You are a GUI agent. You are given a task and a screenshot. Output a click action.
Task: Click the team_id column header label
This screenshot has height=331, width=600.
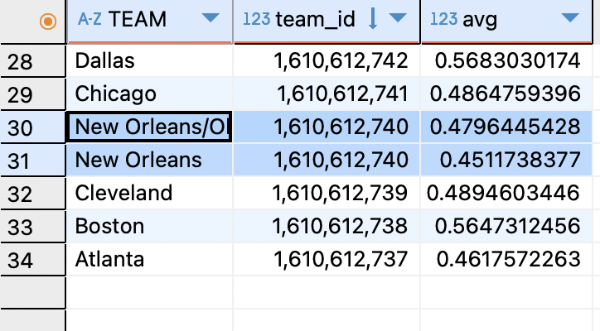click(315, 19)
